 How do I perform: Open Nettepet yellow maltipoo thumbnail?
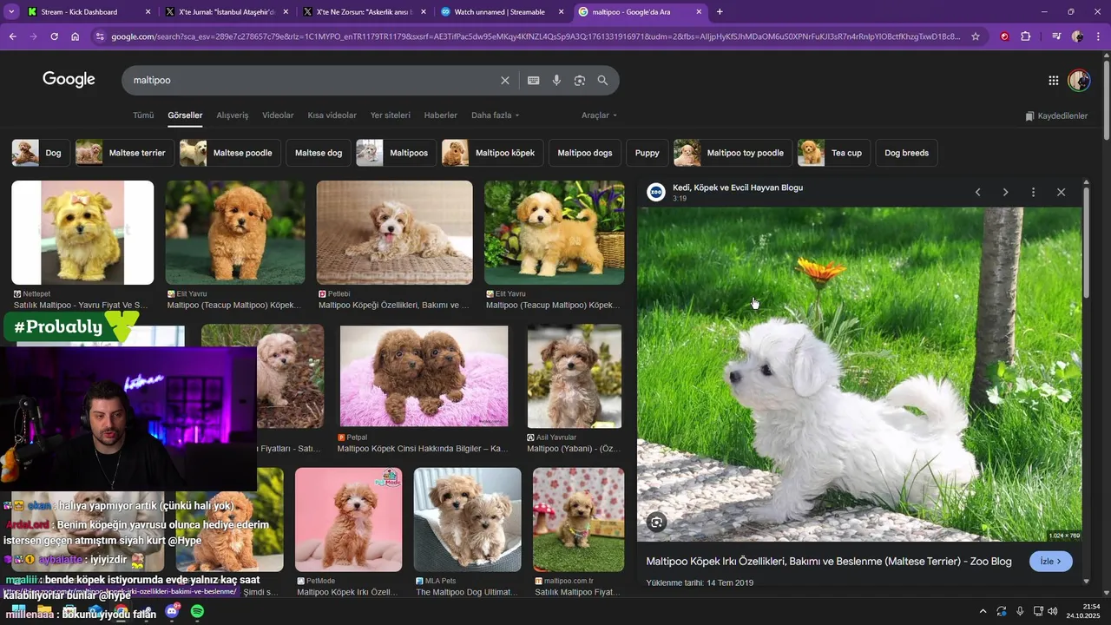pos(82,233)
